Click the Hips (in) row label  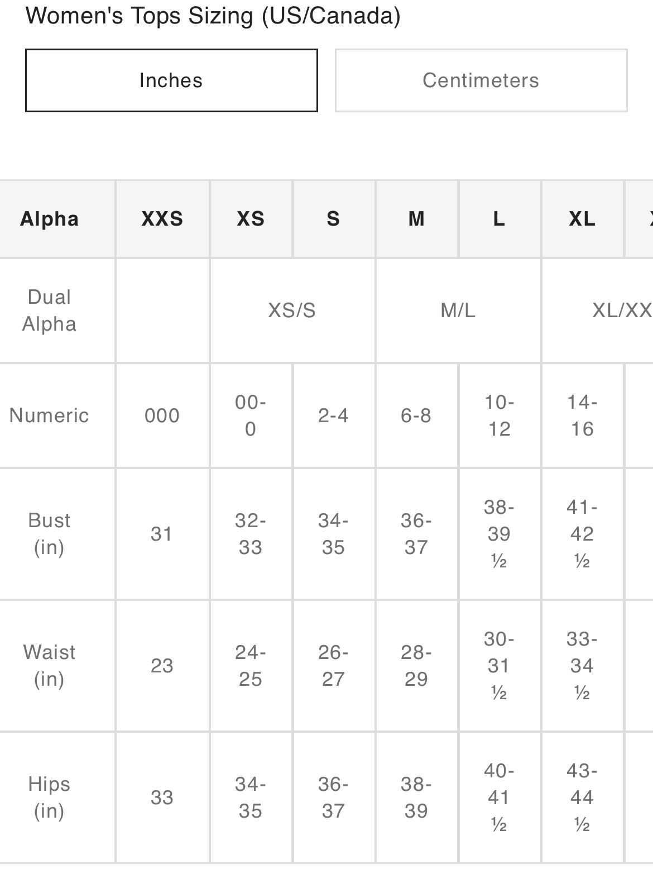[x=49, y=798]
